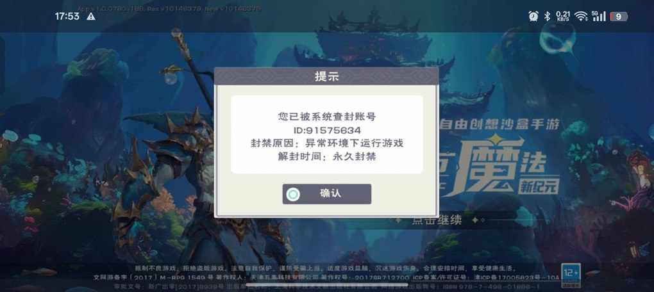Screen dimensions: 654x292
Task: Click the 解封时间 永久封禁 line
Action: tap(326, 157)
